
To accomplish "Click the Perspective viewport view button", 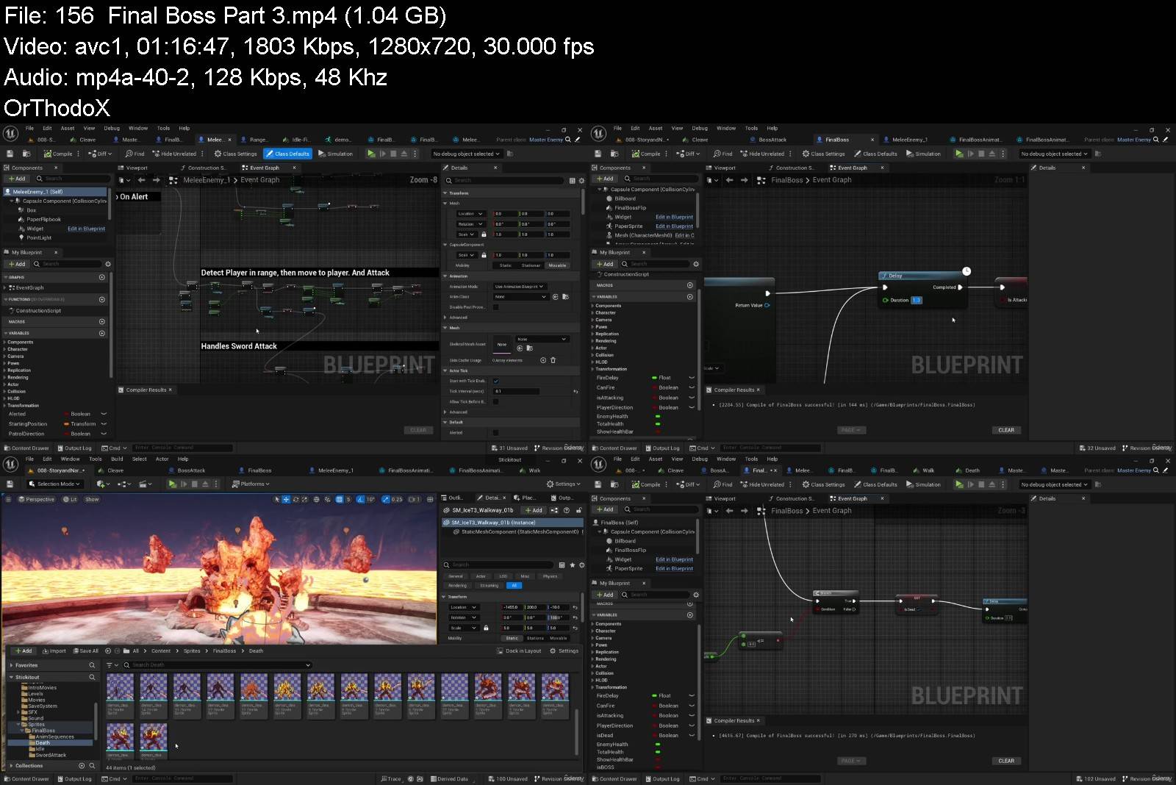I will [36, 499].
